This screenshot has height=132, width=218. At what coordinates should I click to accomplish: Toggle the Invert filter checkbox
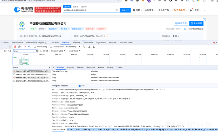(x=41, y=51)
